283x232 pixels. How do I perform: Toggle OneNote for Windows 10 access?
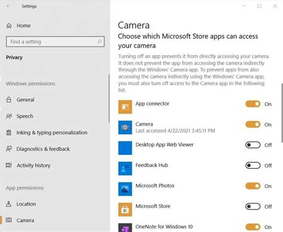253,227
